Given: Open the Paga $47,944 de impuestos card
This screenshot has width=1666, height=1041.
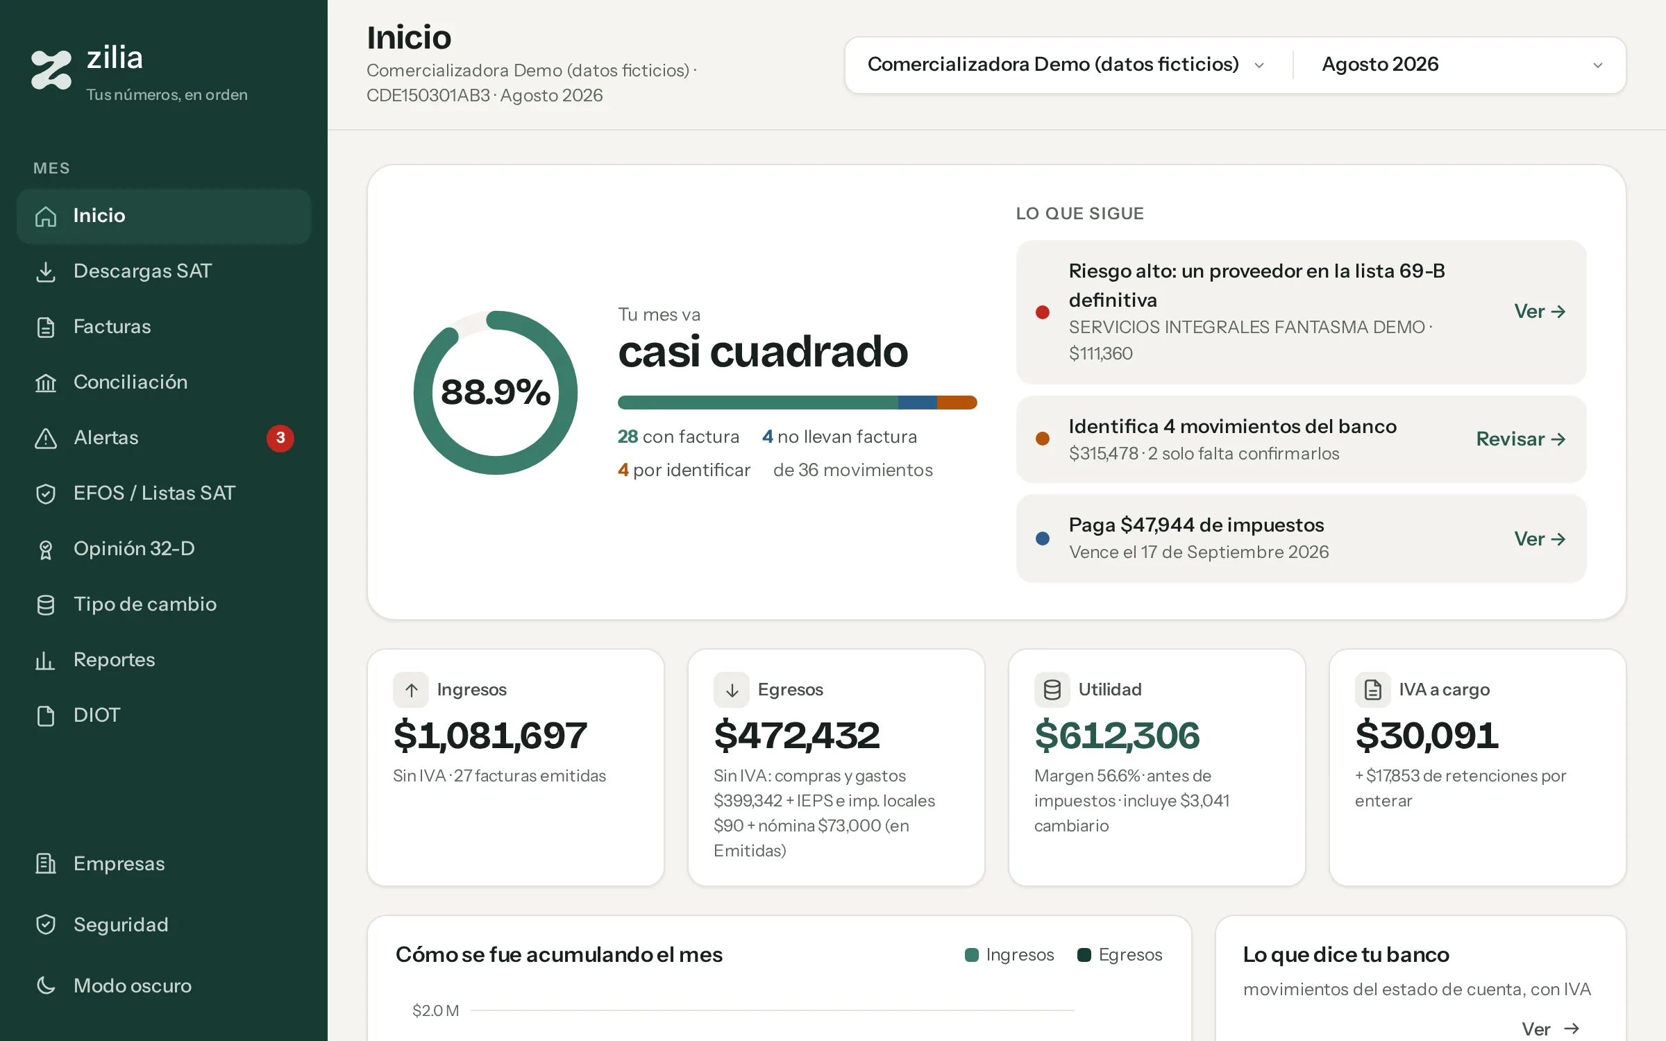Looking at the screenshot, I should click(1302, 539).
